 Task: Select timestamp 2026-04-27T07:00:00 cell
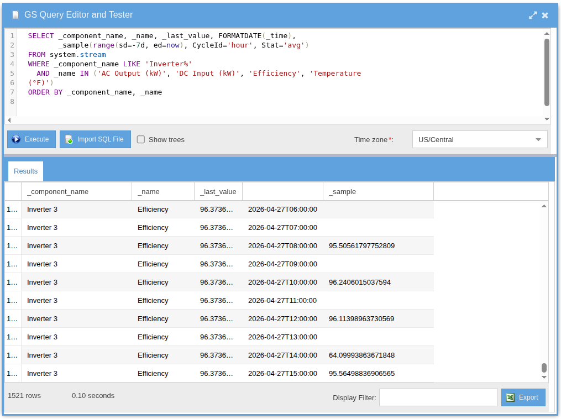tap(282, 228)
